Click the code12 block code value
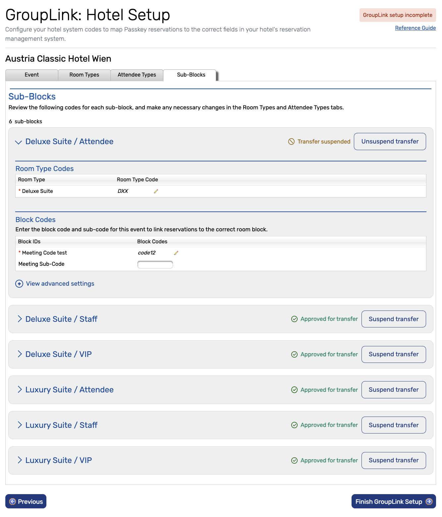 pyautogui.click(x=146, y=253)
